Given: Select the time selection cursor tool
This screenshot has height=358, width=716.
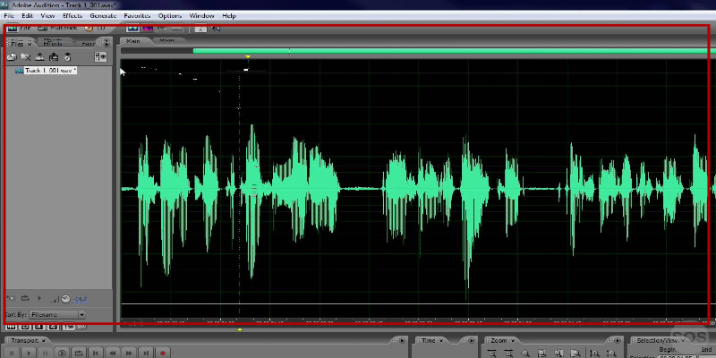Looking at the screenshot, I should (200, 29).
